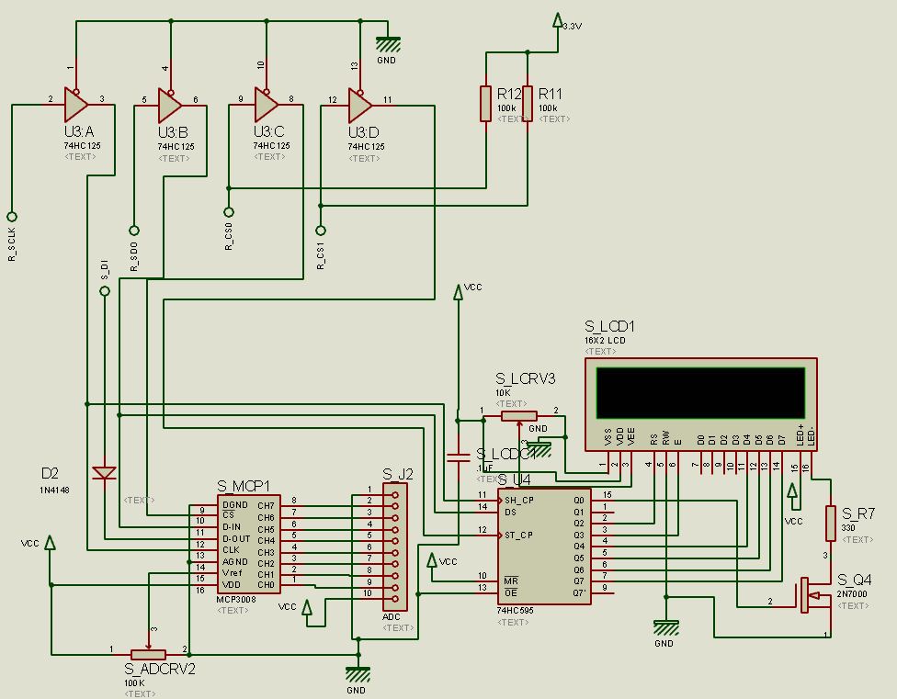Click the U3:A label text

point(79,132)
